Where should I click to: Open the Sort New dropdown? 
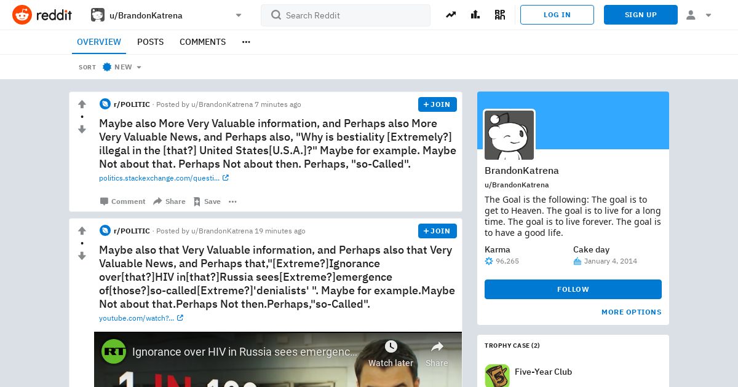(122, 67)
